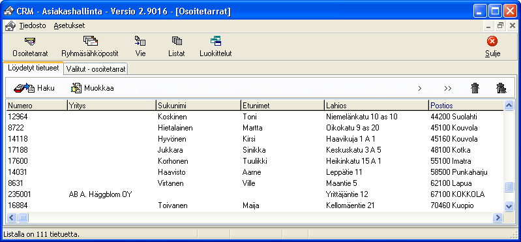Image resolution: width=521 pixels, height=242 pixels.
Task: Click horizontal scrollbar right arrow
Action: tap(498, 218)
